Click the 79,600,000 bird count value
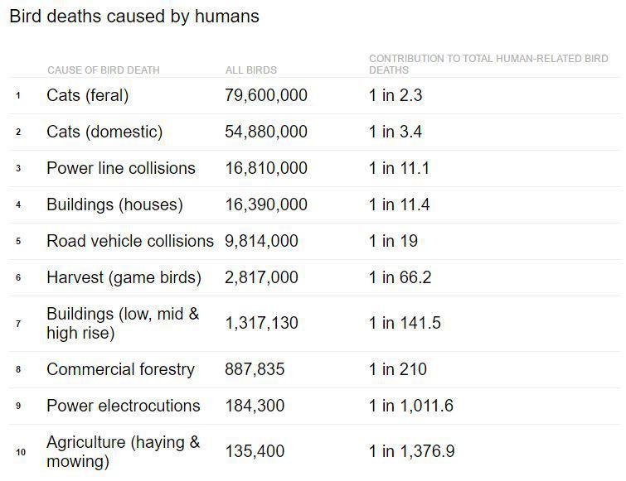 point(266,95)
